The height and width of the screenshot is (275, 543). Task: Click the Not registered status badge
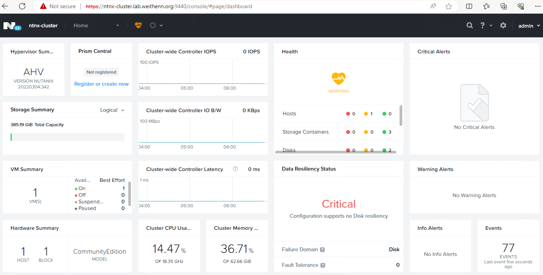pyautogui.click(x=101, y=72)
